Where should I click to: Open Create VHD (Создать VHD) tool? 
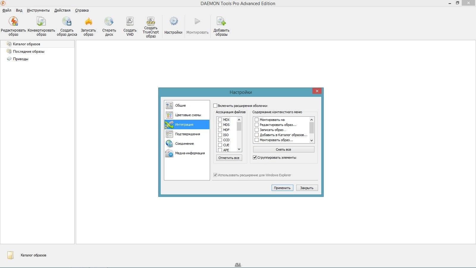click(x=130, y=21)
